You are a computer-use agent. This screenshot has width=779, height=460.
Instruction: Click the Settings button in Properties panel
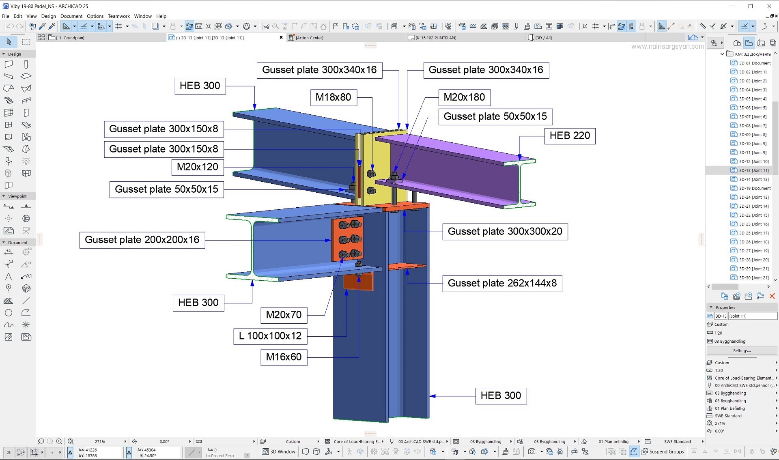[743, 350]
